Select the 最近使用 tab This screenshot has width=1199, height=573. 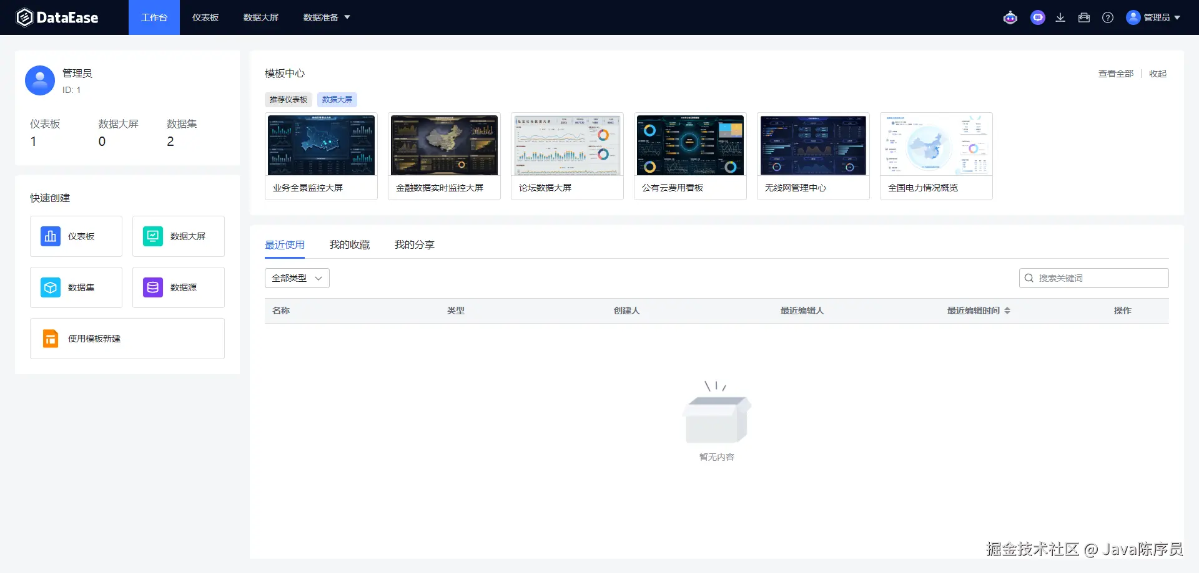(x=285, y=245)
